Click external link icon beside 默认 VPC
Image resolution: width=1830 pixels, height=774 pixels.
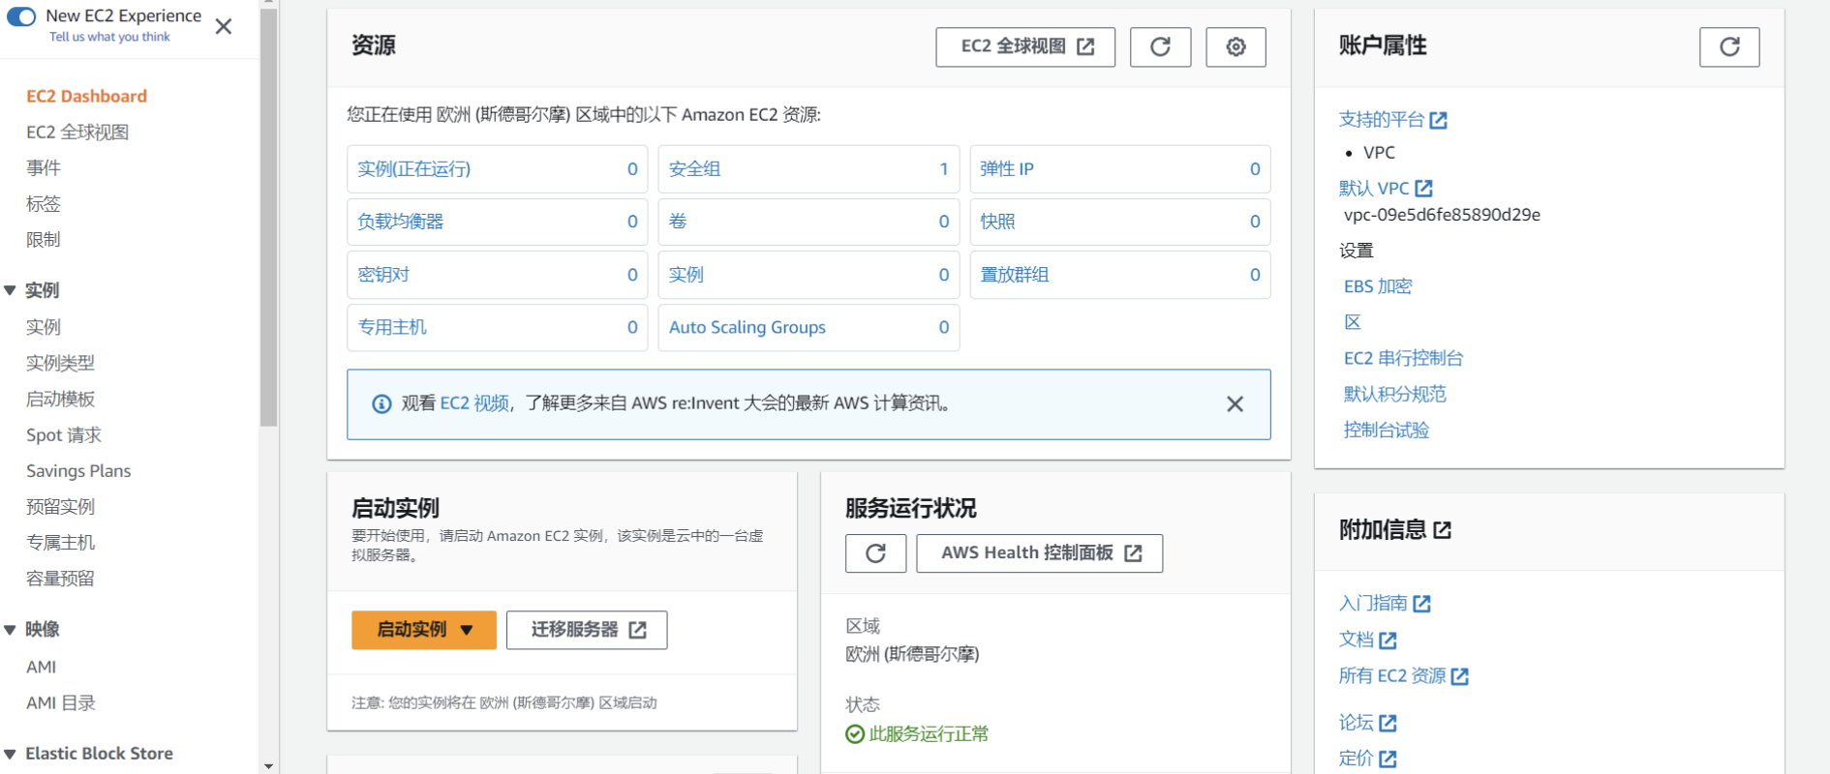(x=1423, y=189)
